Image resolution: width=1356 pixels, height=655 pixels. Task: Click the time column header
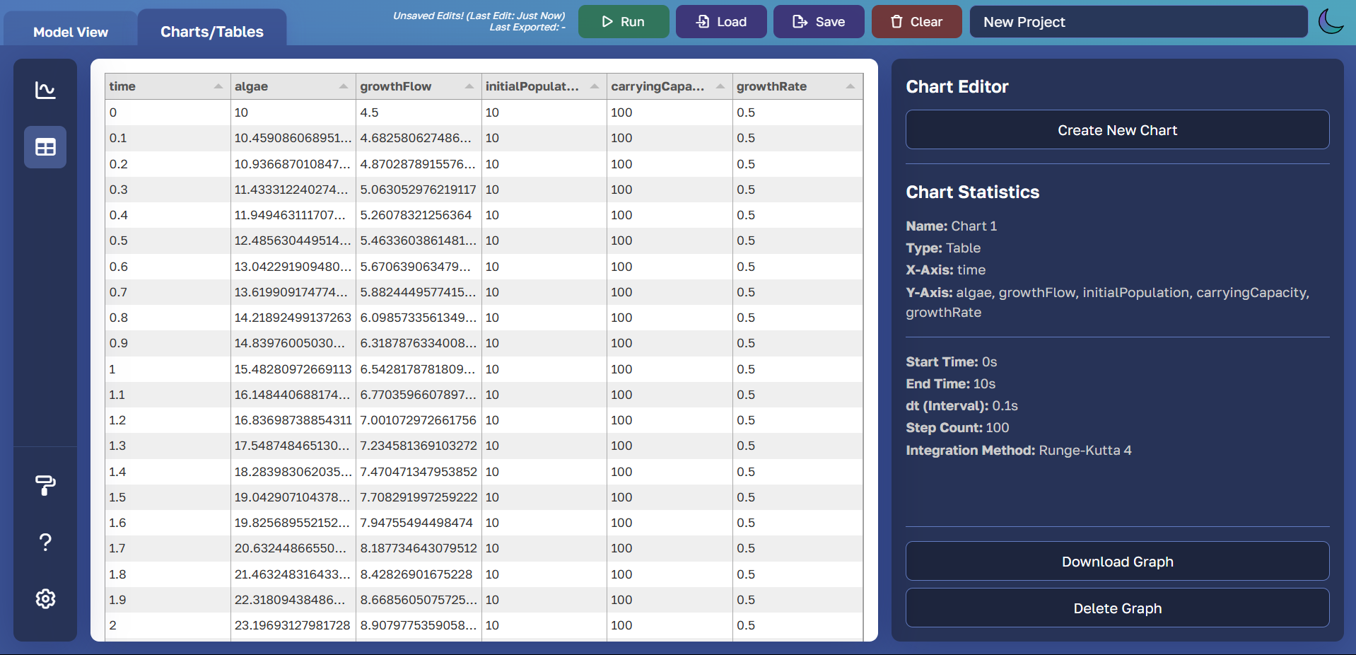pyautogui.click(x=168, y=86)
